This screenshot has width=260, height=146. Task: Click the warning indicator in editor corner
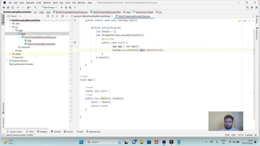click(240, 21)
